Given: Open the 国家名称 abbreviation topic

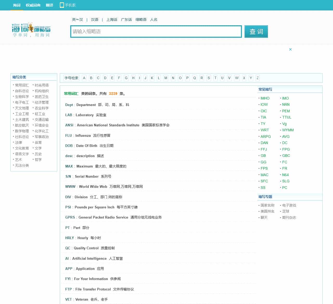Looking at the screenshot, I should coord(267,205).
